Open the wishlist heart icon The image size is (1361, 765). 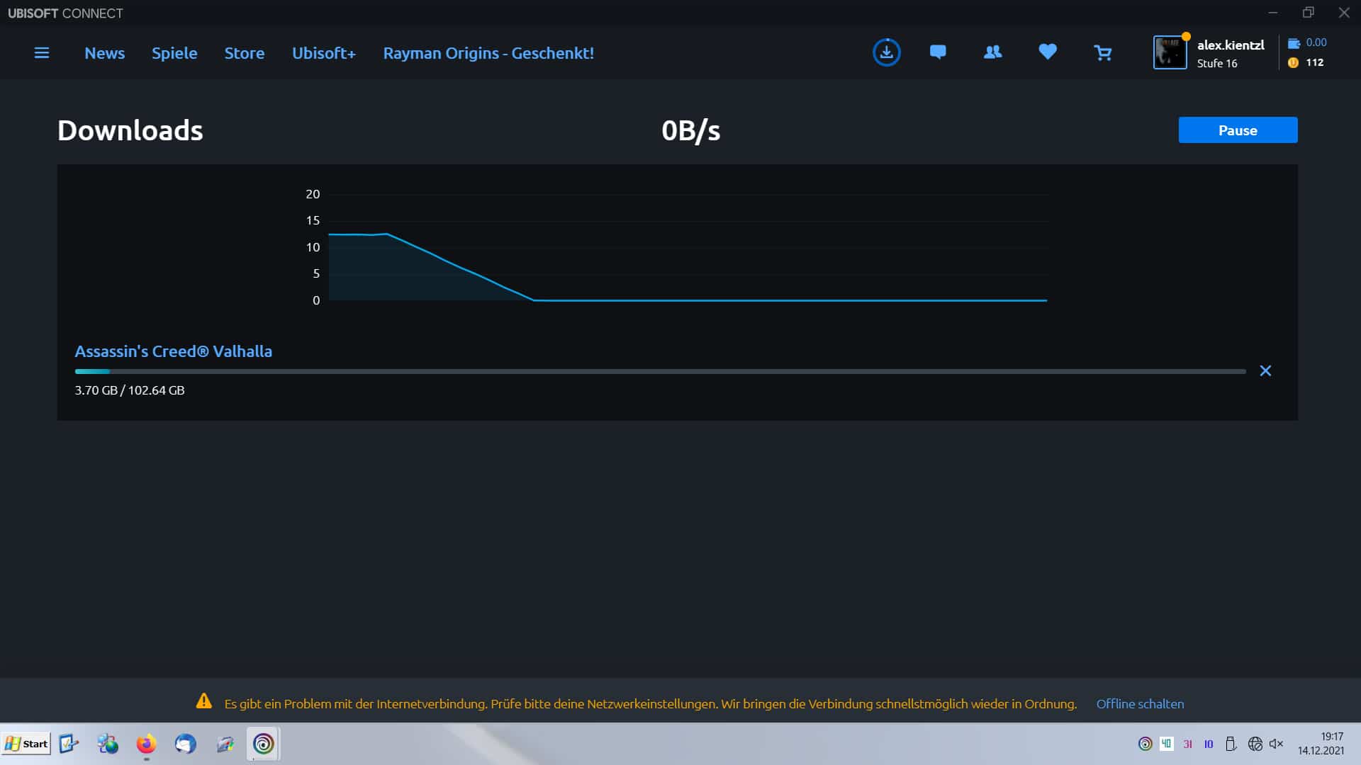point(1048,52)
